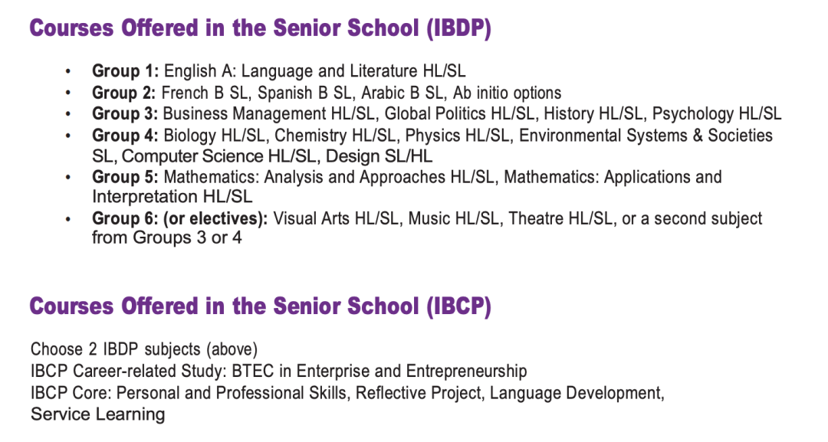Click the "Group 5:" bold label
The width and height of the screenshot is (828, 442).
(126, 177)
